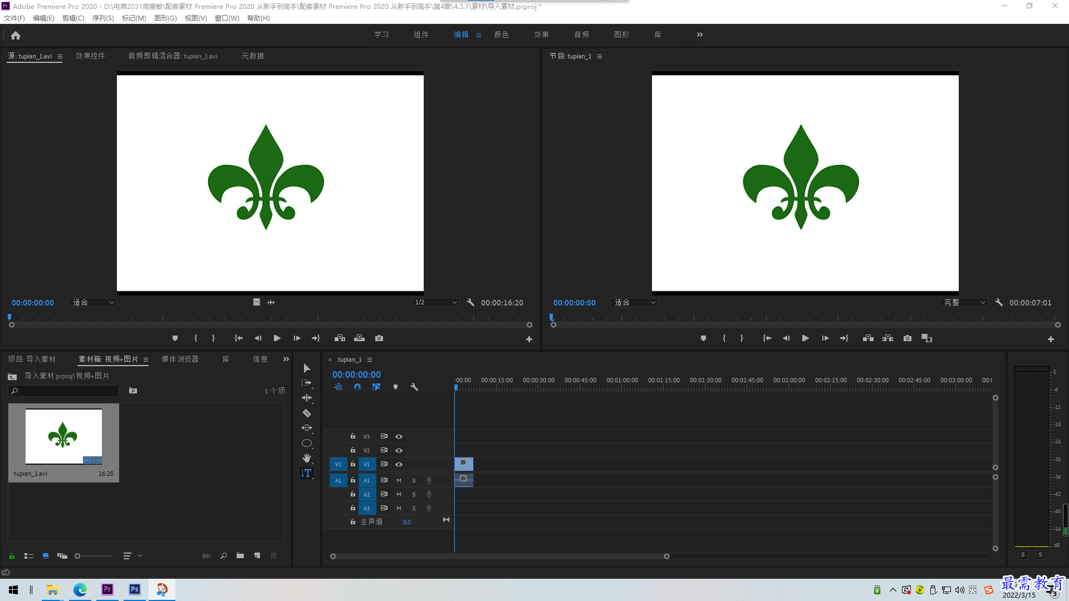The height and width of the screenshot is (601, 1069).
Task: Select the Hand tool
Action: coord(307,458)
